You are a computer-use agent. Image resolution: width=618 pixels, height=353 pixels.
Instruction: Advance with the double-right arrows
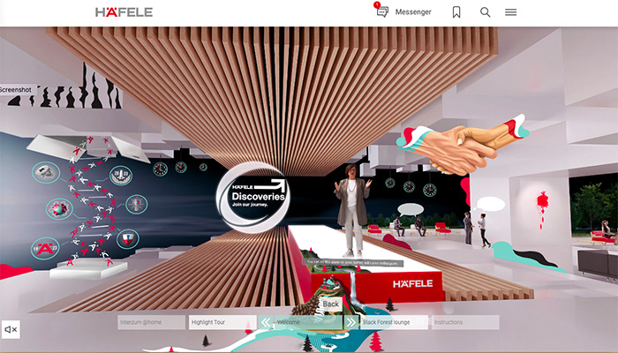350,322
